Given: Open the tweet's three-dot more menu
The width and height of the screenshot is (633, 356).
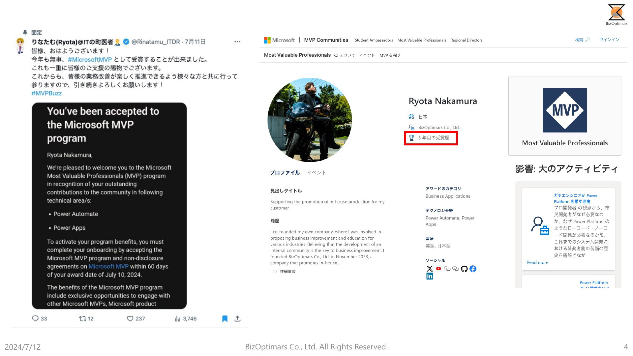Looking at the screenshot, I should click(237, 42).
